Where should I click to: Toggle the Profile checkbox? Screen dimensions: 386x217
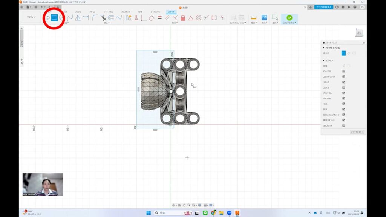pyautogui.click(x=344, y=93)
